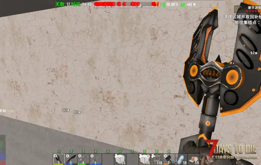261x165 pixels.
Task: Click the 时间: 04:48 clock readout
Action: tap(81, 4)
